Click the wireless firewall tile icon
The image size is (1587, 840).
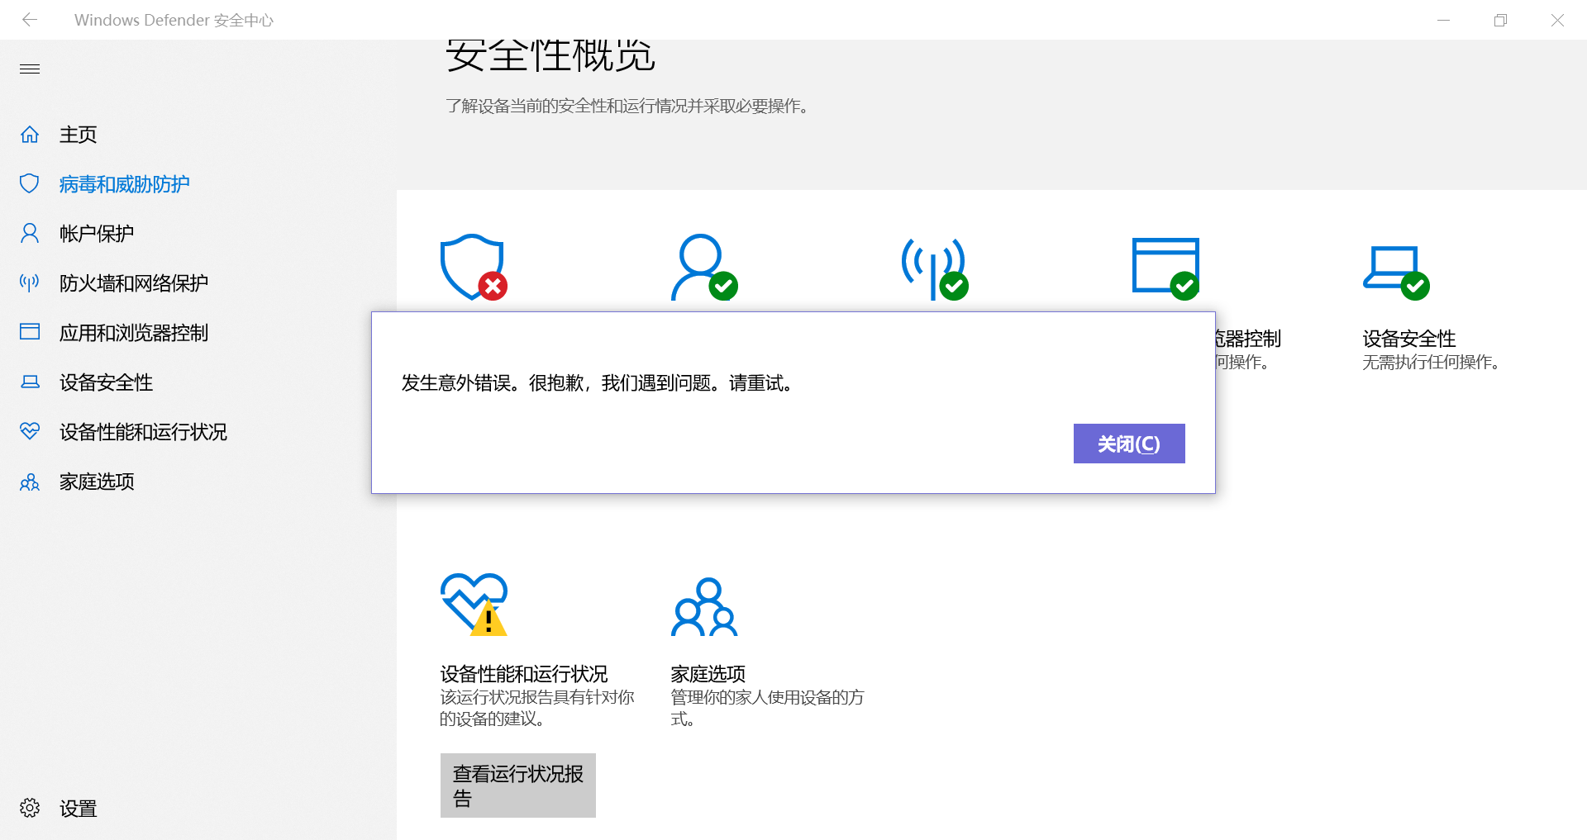pyautogui.click(x=934, y=268)
